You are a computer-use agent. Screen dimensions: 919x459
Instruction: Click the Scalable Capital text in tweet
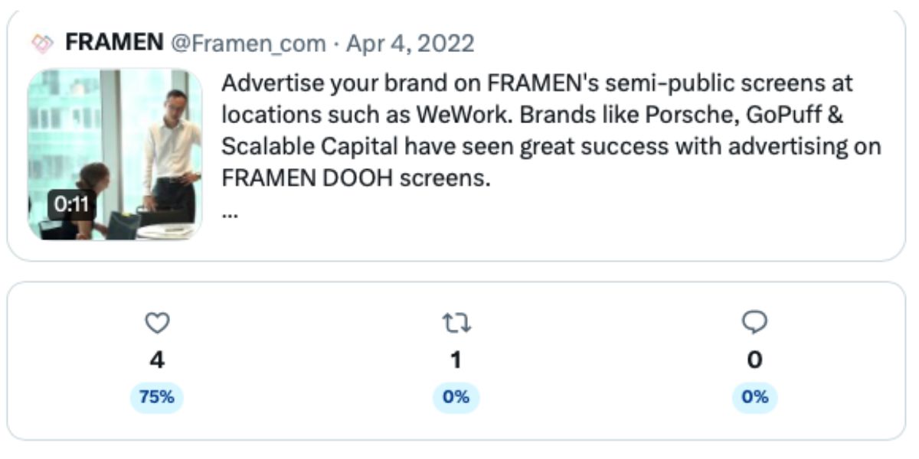coord(309,147)
